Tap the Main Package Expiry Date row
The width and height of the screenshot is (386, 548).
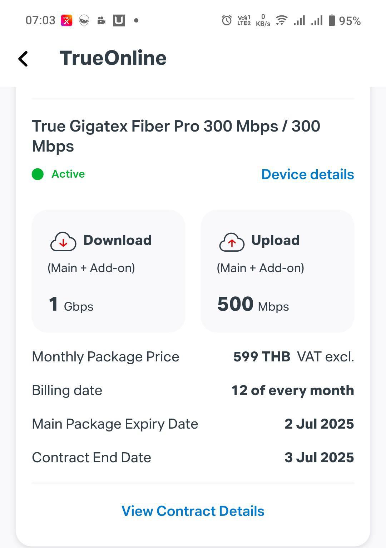pyautogui.click(x=193, y=424)
